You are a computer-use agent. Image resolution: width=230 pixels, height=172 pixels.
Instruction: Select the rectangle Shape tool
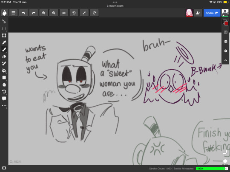[4, 78]
